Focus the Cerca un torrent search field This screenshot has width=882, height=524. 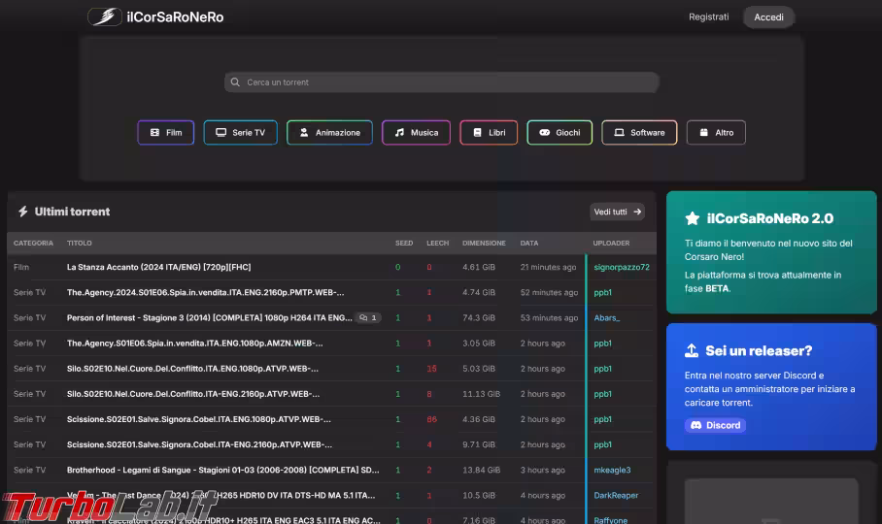[442, 82]
